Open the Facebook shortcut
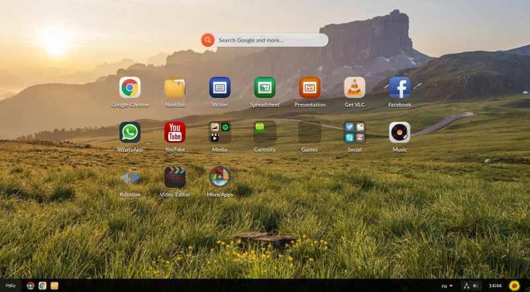The image size is (530, 292). [x=399, y=87]
